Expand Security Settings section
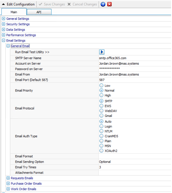172x193 pixels. click(4, 24)
